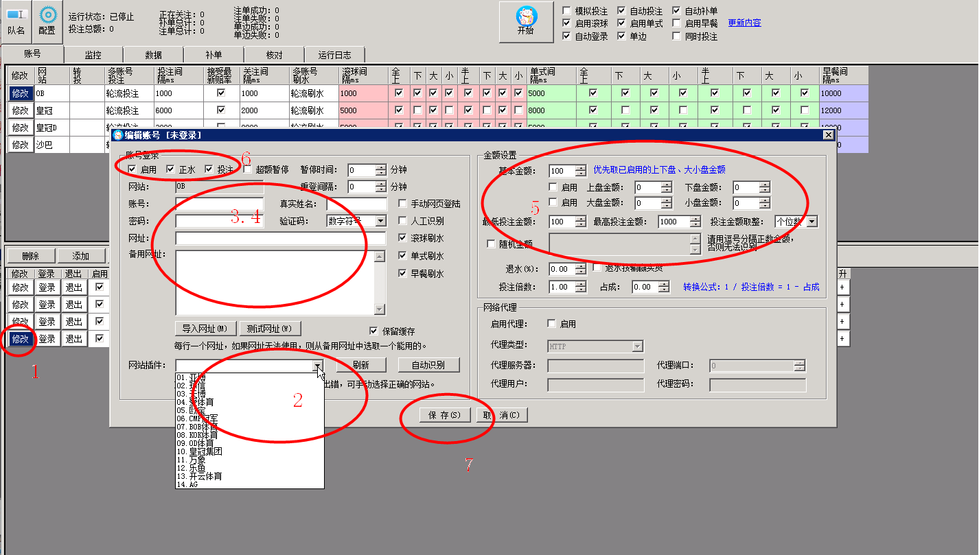Screen dimensions: 979x555
Task: Toggle 接受最新赔率 checkbox in OB row
Action: pyautogui.click(x=221, y=93)
